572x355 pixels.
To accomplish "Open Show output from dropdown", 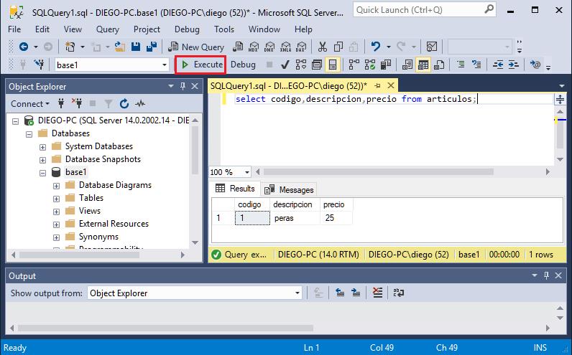I will tap(297, 293).
